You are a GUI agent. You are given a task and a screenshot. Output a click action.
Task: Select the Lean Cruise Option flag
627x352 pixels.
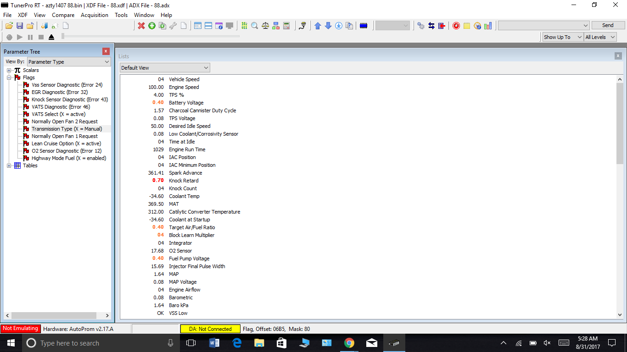click(66, 143)
